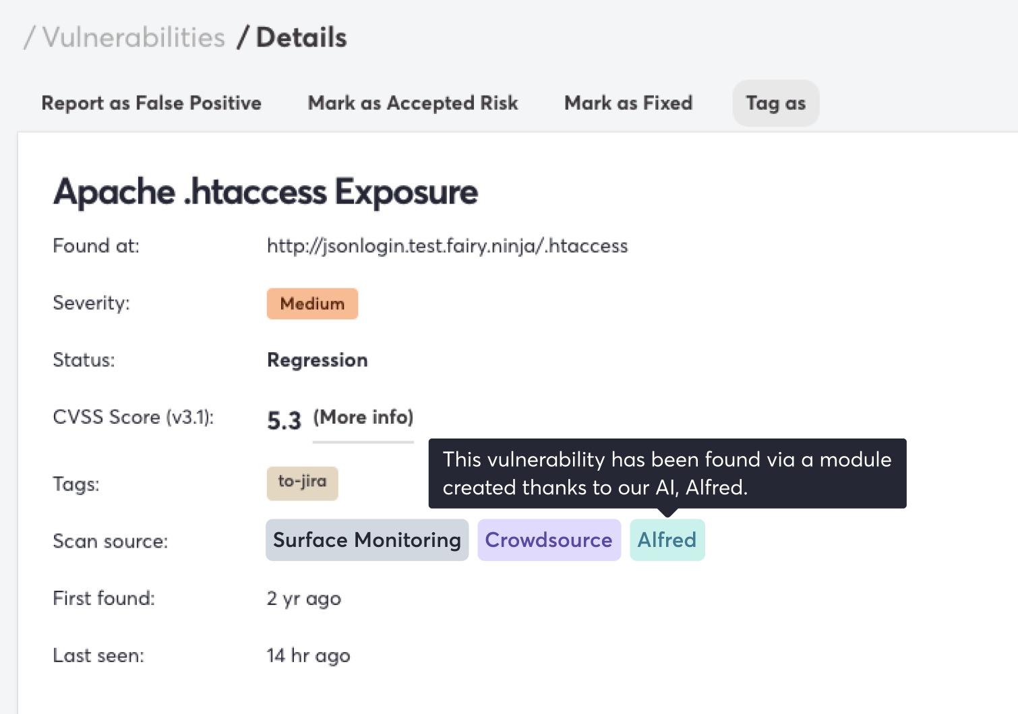
Task: Click the to-jira tag
Action: tap(302, 483)
